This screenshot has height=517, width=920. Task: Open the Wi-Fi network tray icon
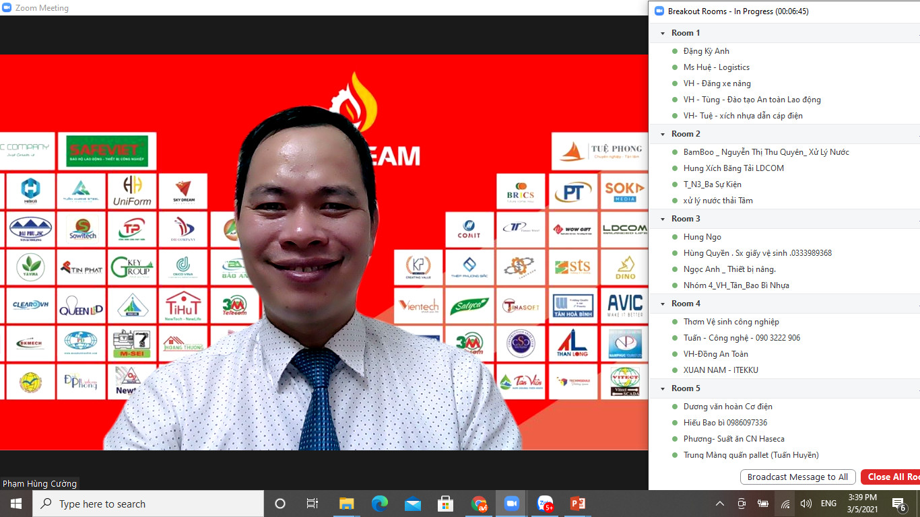pyautogui.click(x=785, y=504)
